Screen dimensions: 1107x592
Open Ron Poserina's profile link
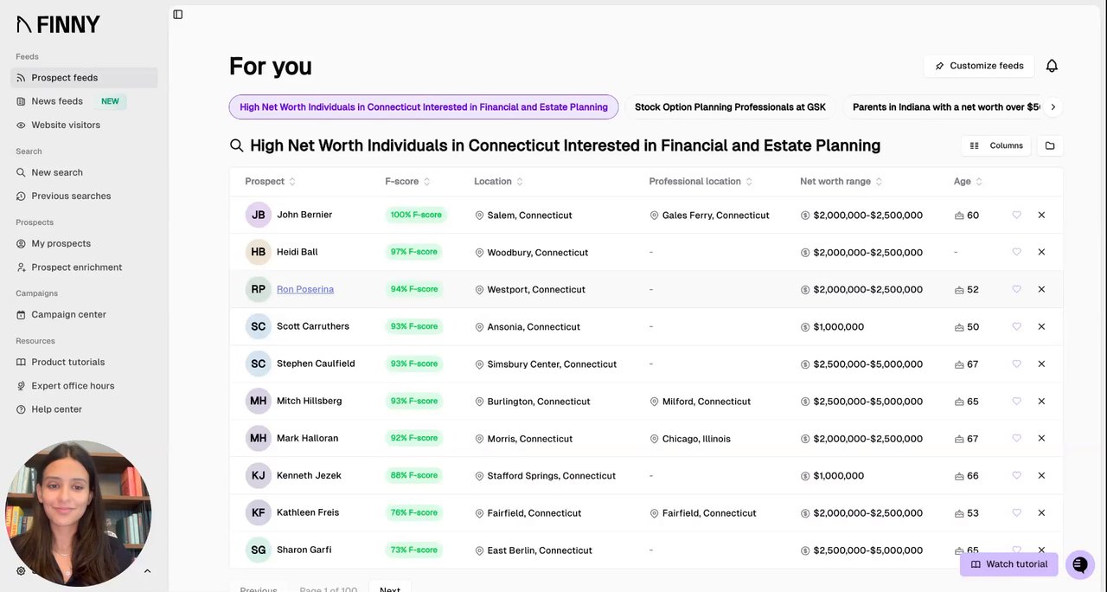coord(305,289)
